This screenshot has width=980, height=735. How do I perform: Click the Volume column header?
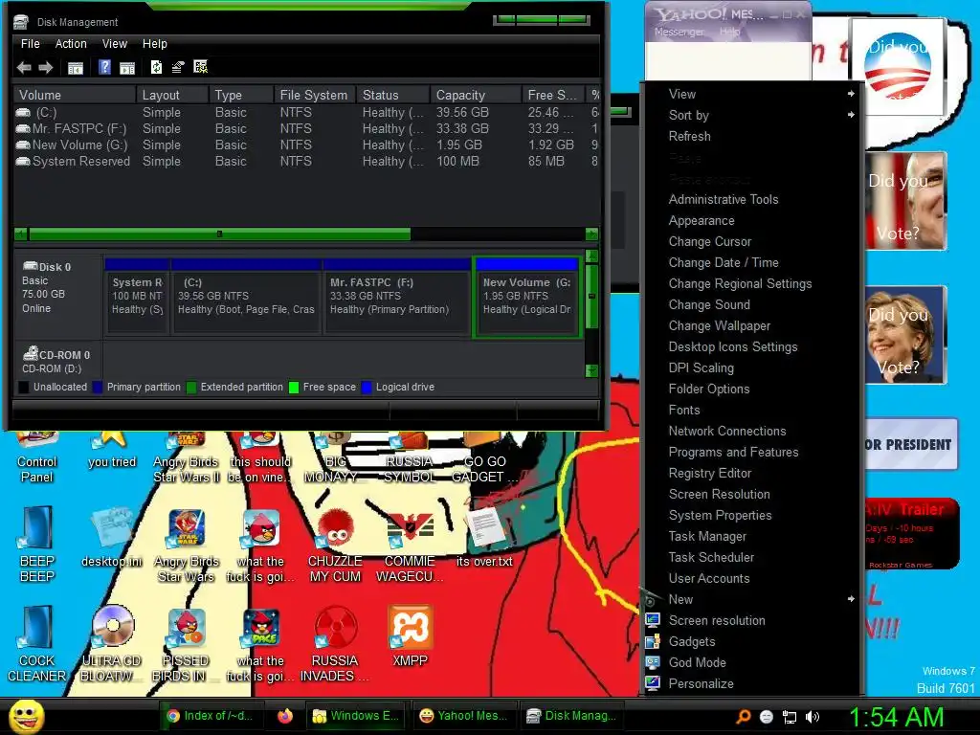(x=75, y=95)
